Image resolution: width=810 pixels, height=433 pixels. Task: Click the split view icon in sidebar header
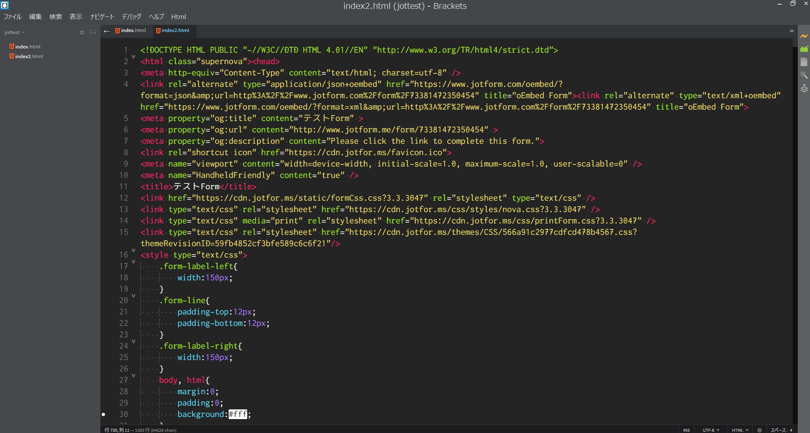point(93,32)
